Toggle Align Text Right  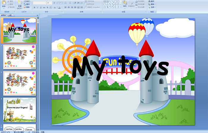point(72,7)
